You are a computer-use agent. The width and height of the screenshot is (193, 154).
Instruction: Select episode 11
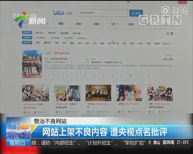[x=139, y=75]
